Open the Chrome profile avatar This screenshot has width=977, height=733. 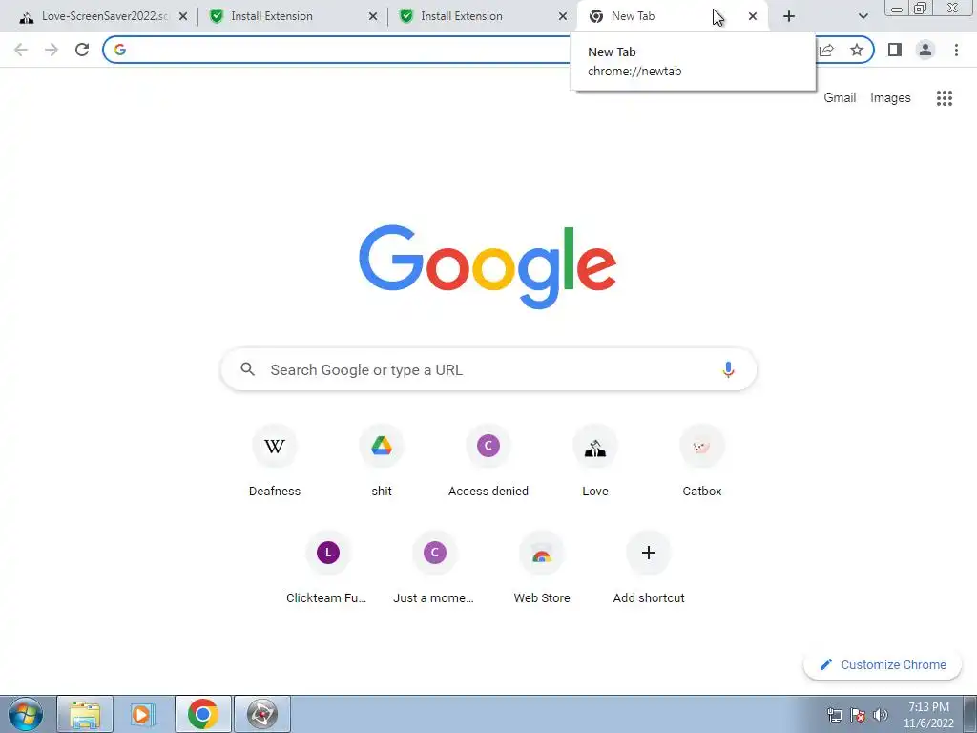pyautogui.click(x=925, y=50)
